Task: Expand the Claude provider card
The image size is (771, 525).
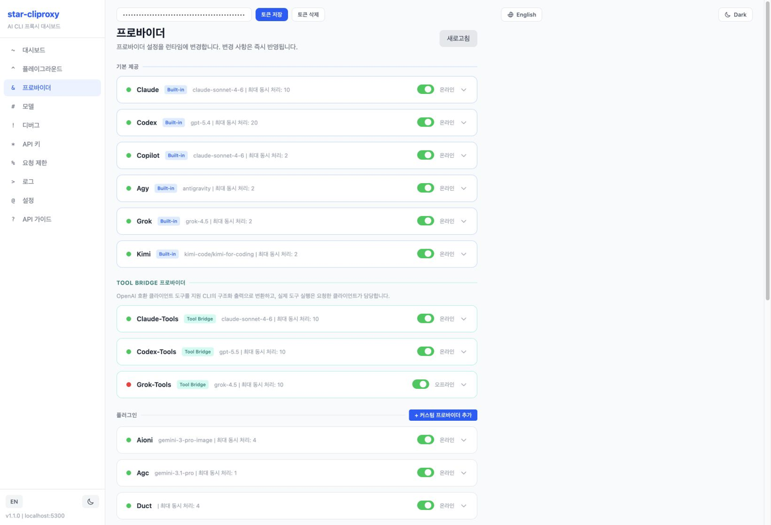Action: [x=464, y=90]
